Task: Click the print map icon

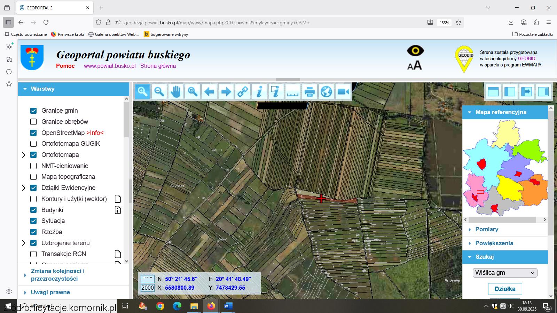Action: pyautogui.click(x=309, y=92)
